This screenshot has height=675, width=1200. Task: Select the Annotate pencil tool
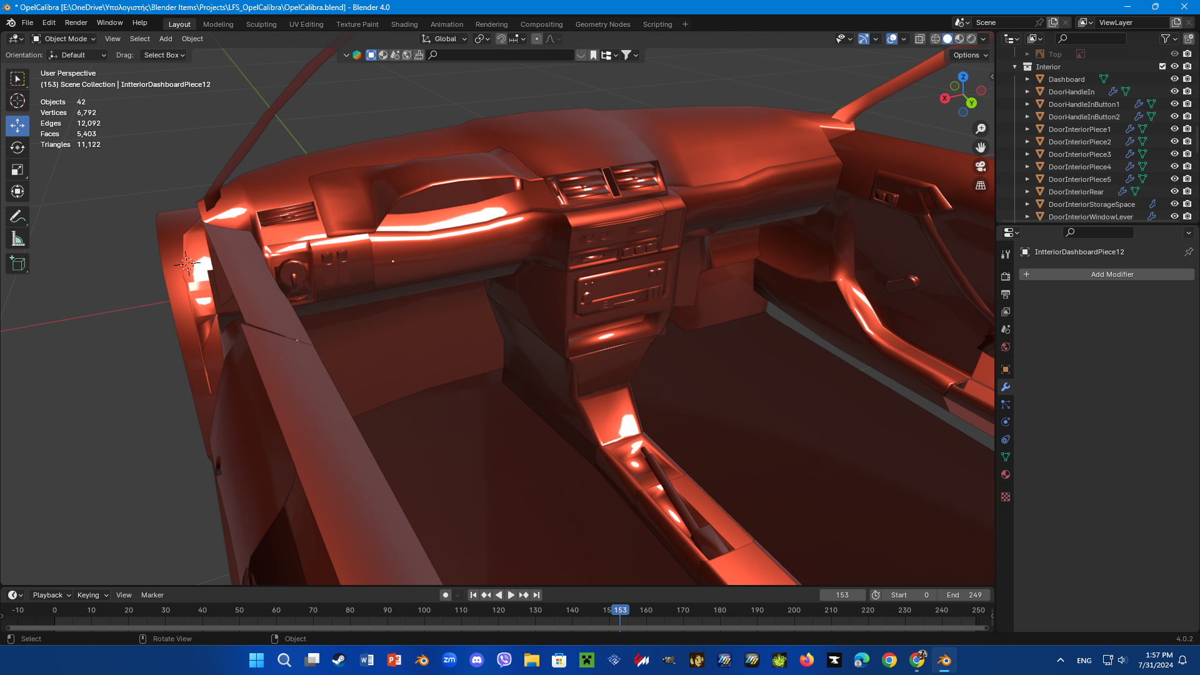pyautogui.click(x=17, y=217)
